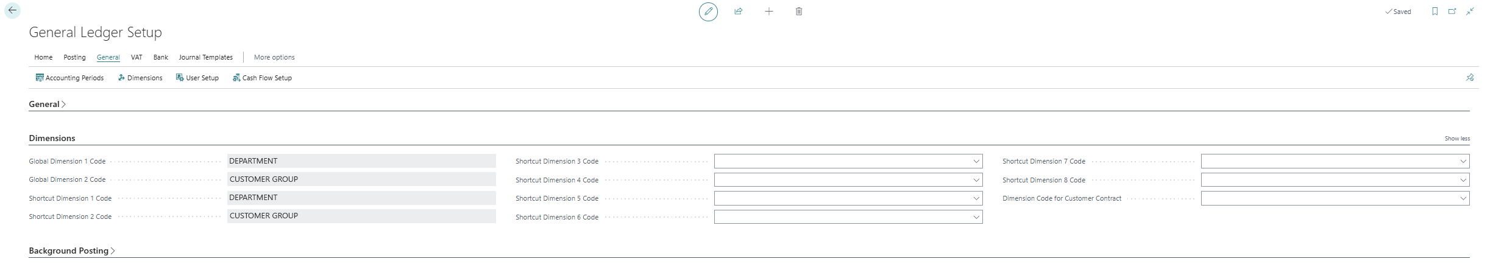1493x270 pixels.
Task: Open the page in a new window
Action: 1453,12
